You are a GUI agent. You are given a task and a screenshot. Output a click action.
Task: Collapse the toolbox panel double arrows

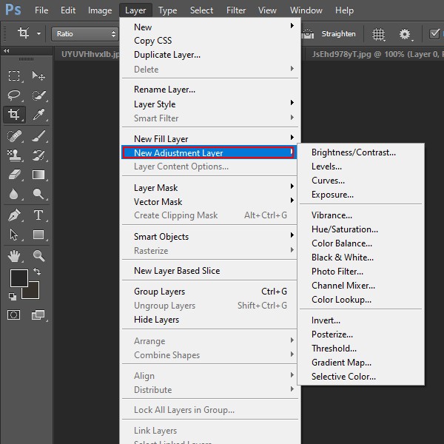pyautogui.click(x=6, y=50)
